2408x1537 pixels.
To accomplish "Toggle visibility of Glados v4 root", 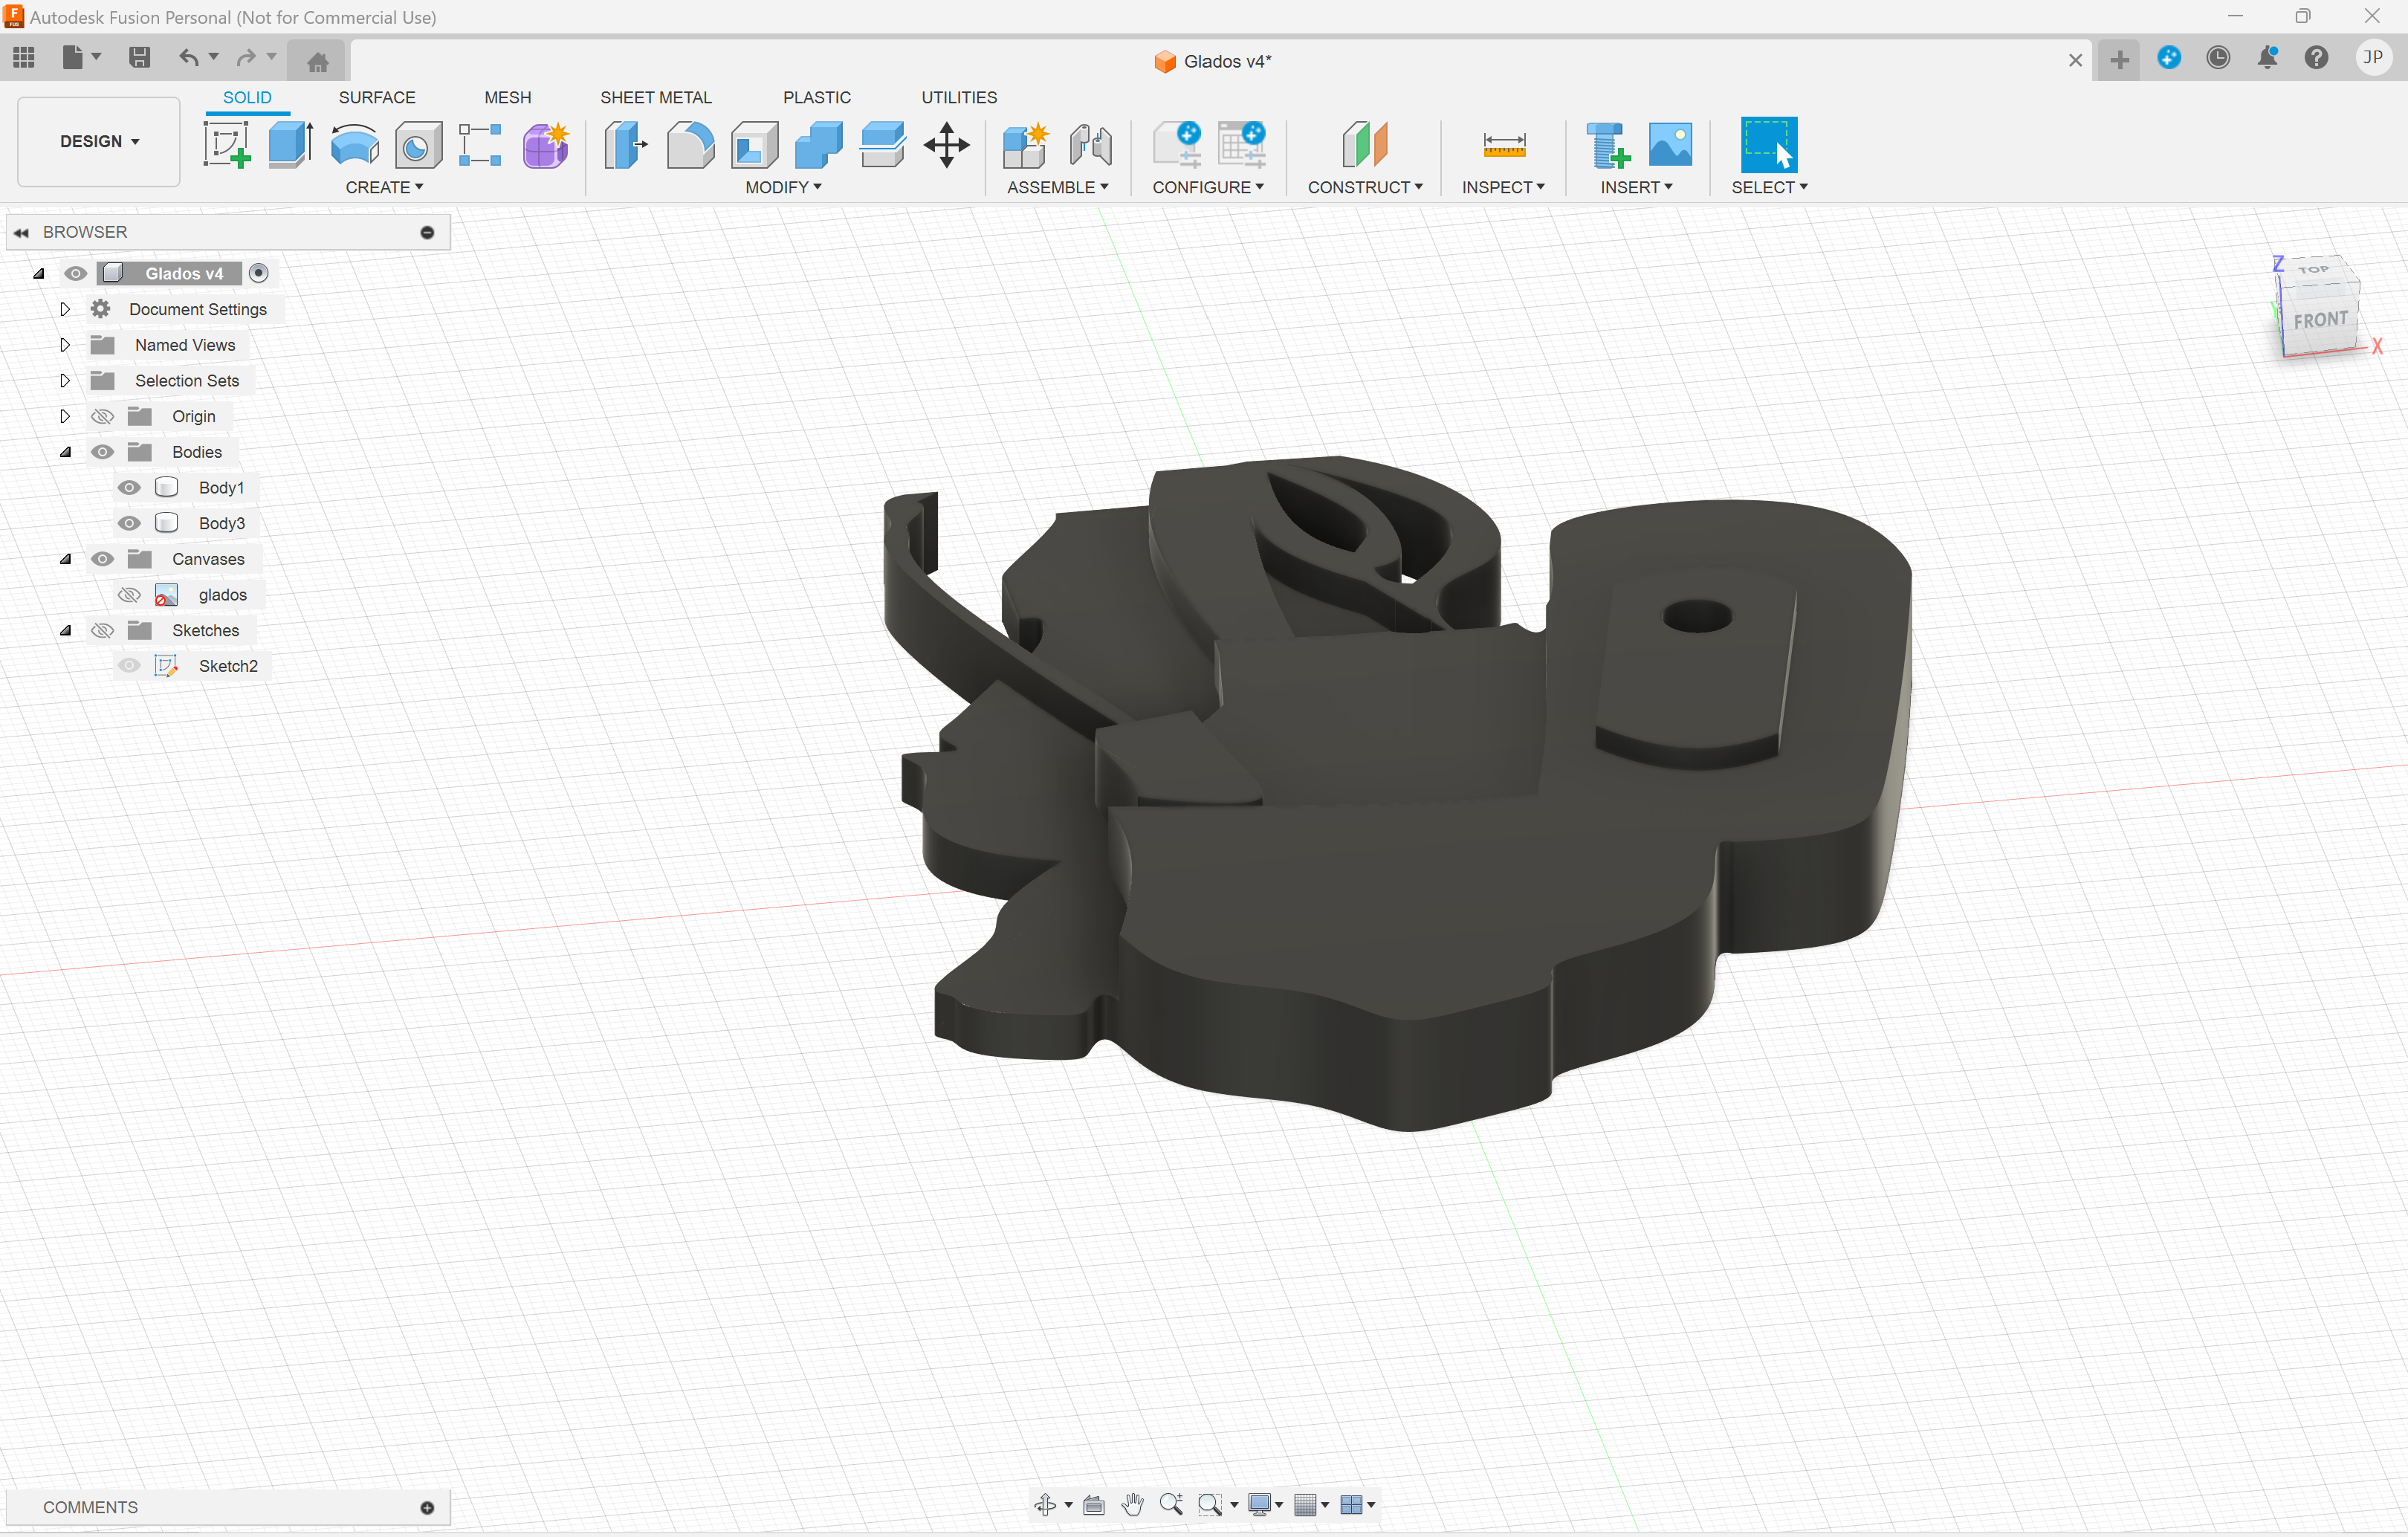I will tap(75, 273).
